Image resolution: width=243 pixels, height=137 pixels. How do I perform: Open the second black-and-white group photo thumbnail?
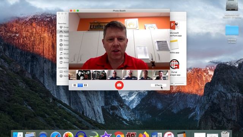tap(99, 75)
